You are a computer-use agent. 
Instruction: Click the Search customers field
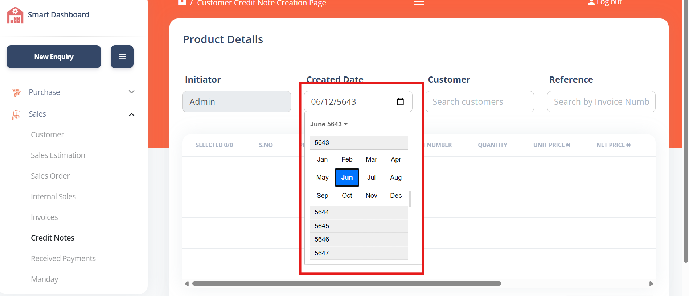(x=480, y=101)
